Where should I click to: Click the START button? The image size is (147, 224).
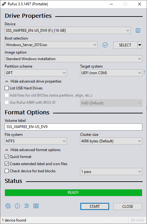click(x=95, y=207)
